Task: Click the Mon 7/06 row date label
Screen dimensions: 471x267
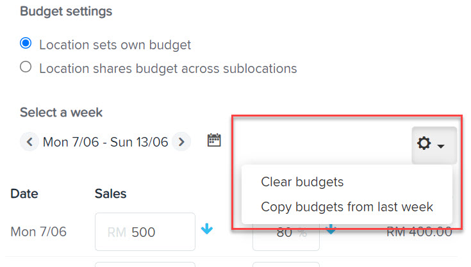Action: 38,232
